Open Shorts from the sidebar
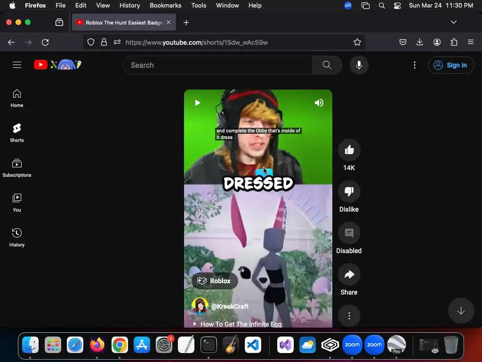 17,133
